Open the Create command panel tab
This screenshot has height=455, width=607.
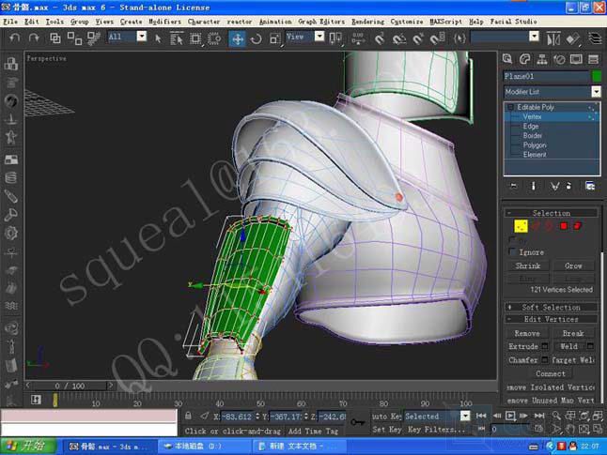(507, 59)
